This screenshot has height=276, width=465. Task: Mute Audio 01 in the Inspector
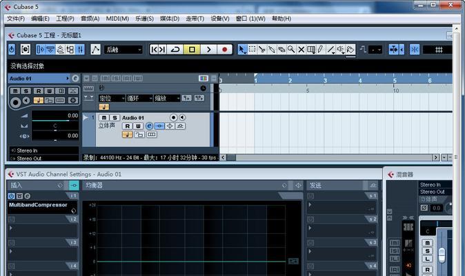click(15, 90)
